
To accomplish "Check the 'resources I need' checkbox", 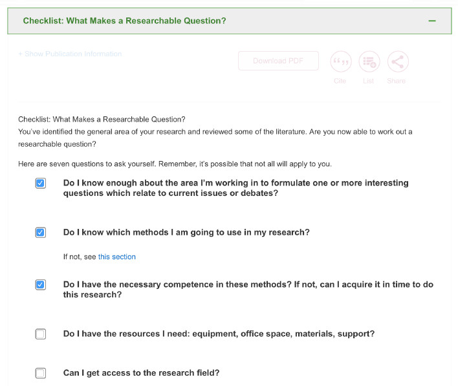I will [x=40, y=334].
